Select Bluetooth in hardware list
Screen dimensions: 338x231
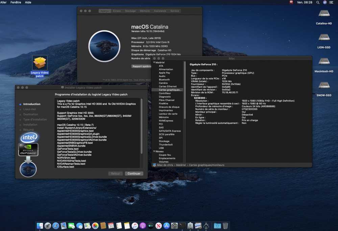tap(164, 80)
